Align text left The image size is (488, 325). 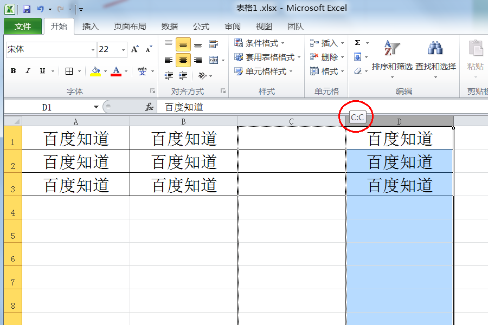coord(169,60)
